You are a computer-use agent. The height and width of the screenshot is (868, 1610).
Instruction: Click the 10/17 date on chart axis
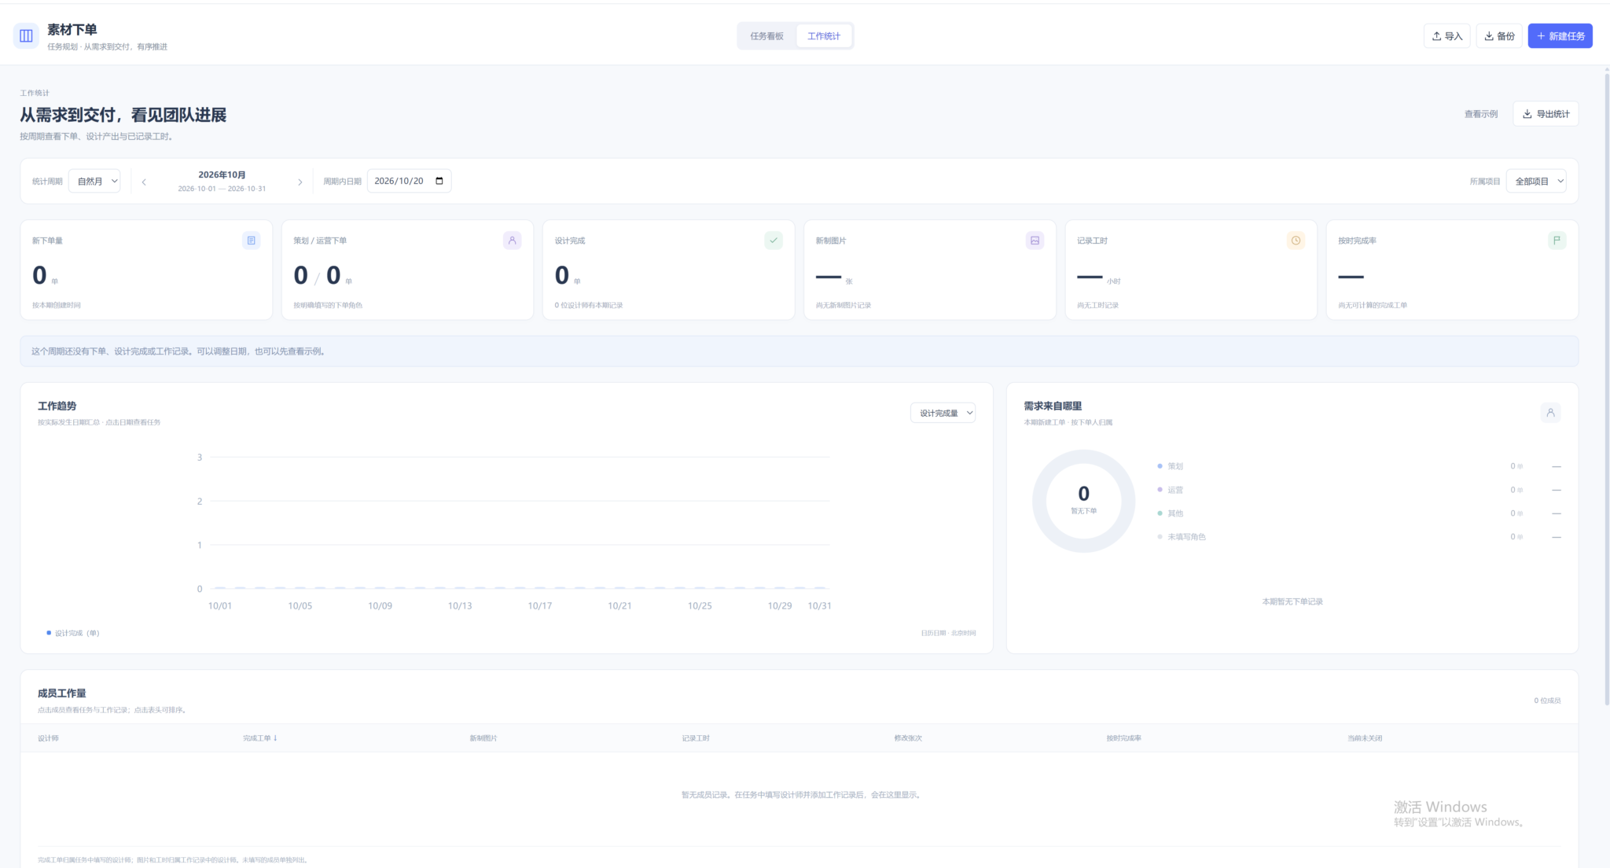(x=540, y=605)
